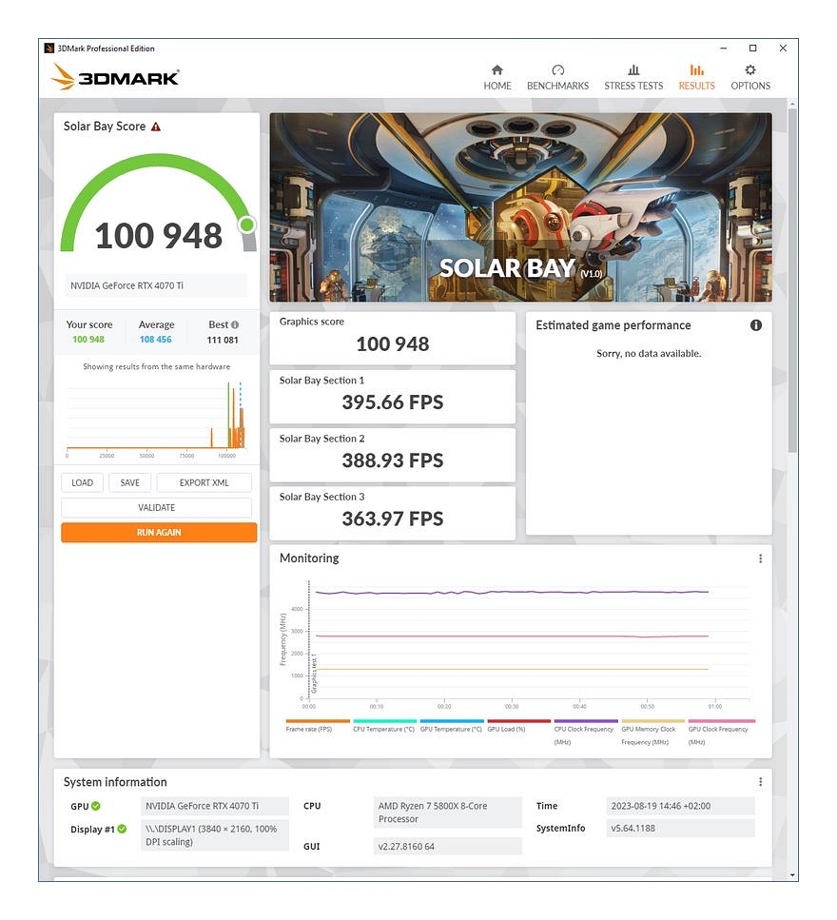The width and height of the screenshot is (837, 920).
Task: Open the Estimated game performance info icon
Action: [755, 325]
